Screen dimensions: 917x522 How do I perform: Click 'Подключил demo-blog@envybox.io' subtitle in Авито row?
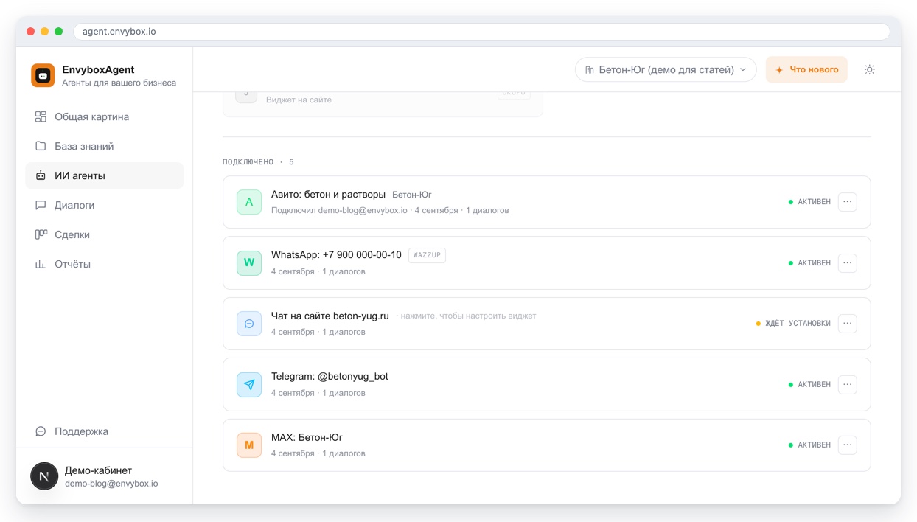pyautogui.click(x=339, y=210)
